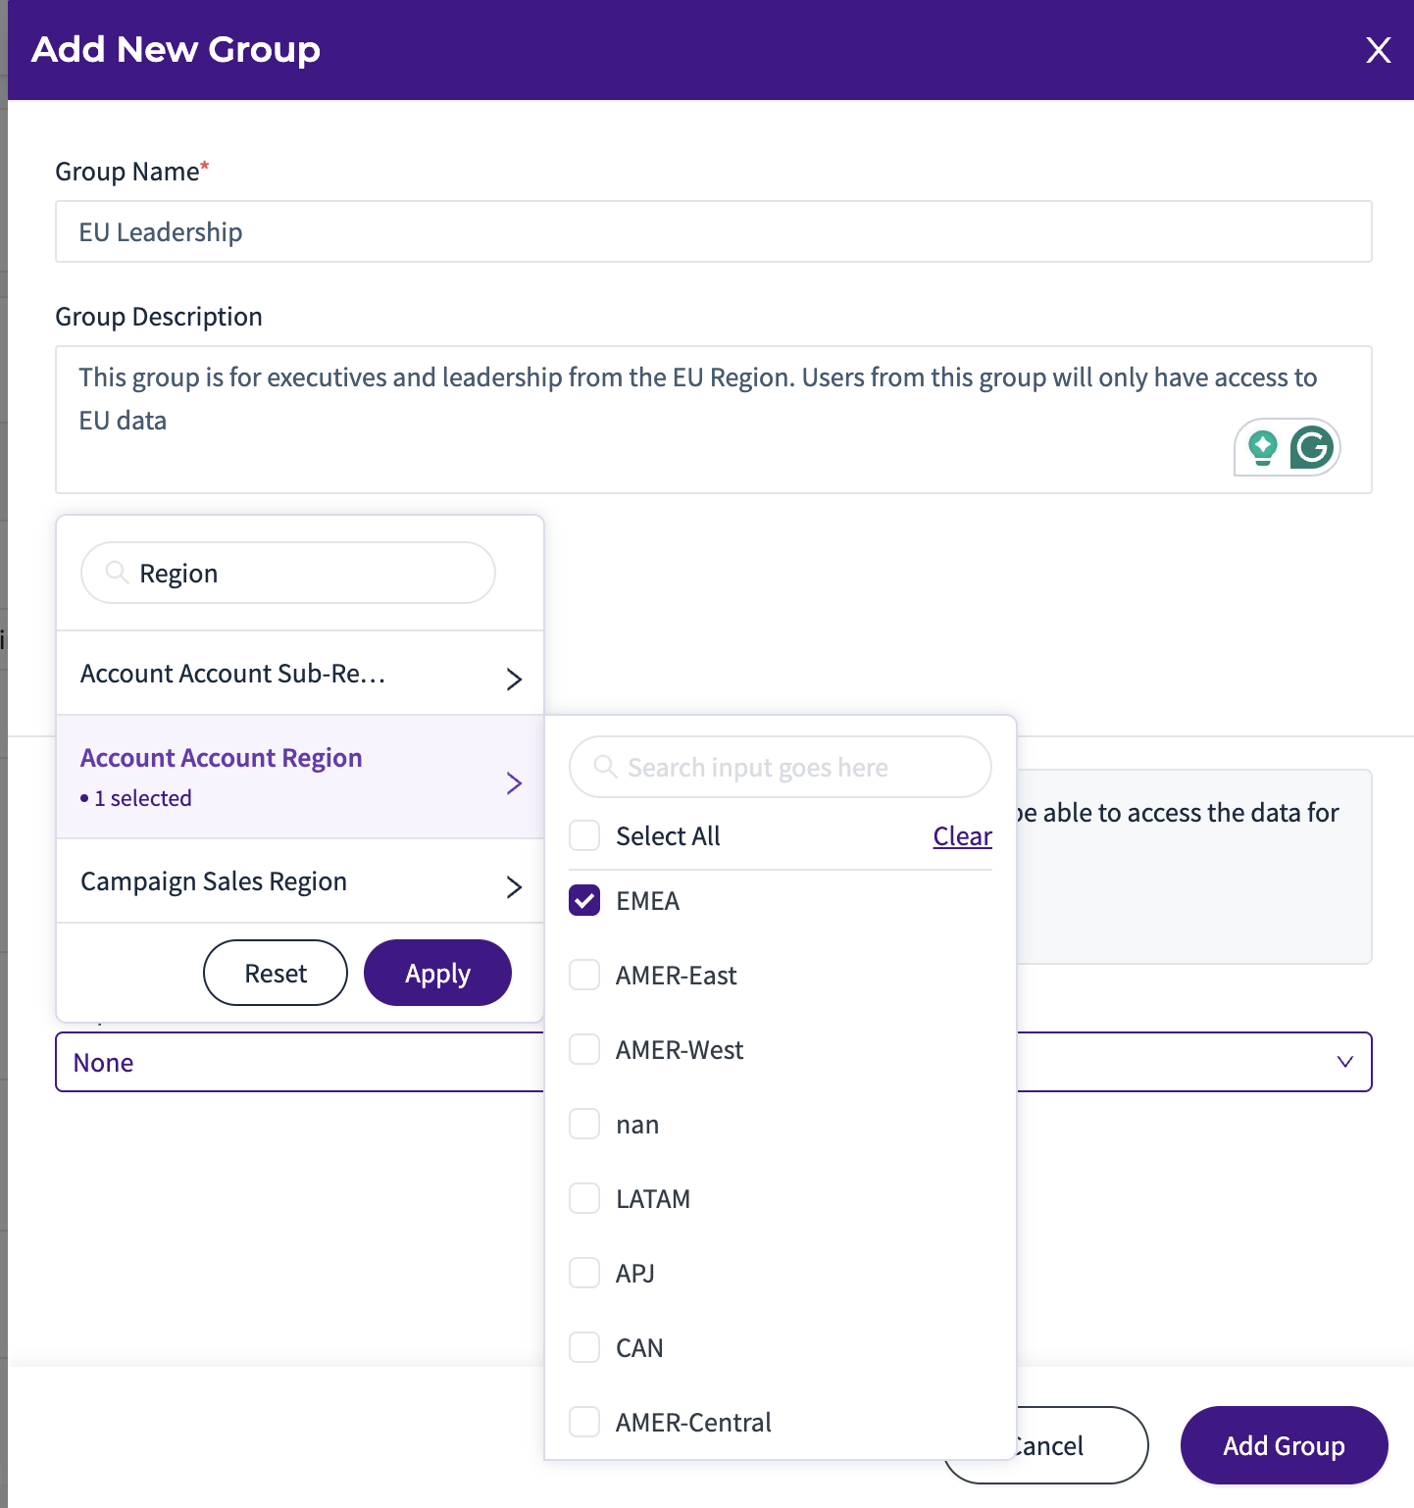The image size is (1414, 1508).
Task: Open Campaign Sales Region submenu arrow
Action: [514, 886]
